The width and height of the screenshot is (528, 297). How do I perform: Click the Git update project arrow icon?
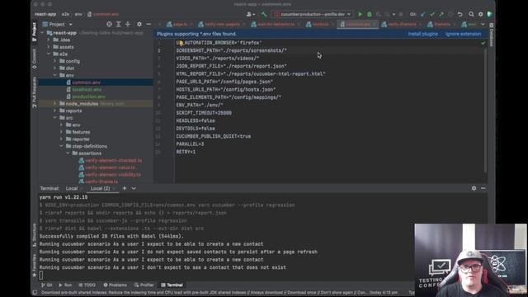[423, 15]
